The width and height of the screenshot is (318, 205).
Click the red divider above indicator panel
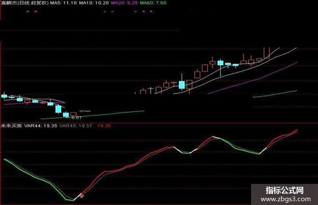[159, 123]
